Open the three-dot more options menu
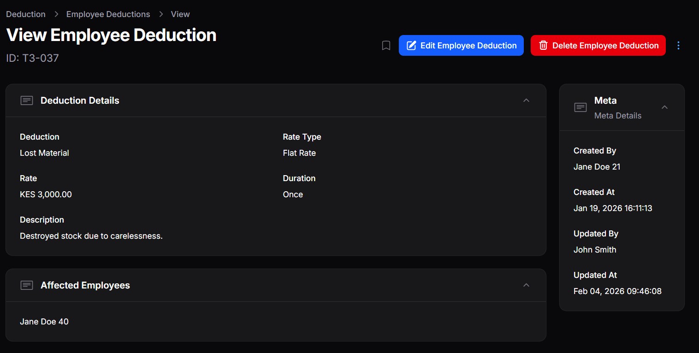This screenshot has height=353, width=699. (678, 46)
